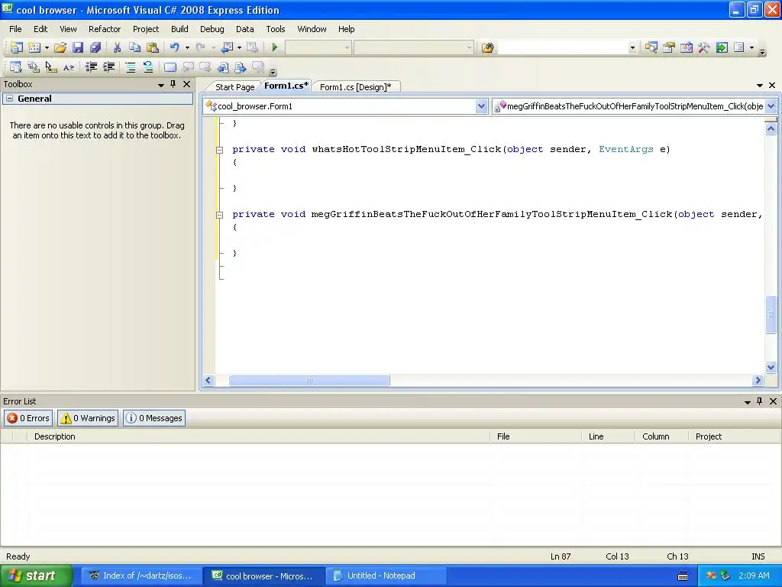Viewport: 782px width, 587px height.
Task: Click the Save All icon
Action: (95, 47)
